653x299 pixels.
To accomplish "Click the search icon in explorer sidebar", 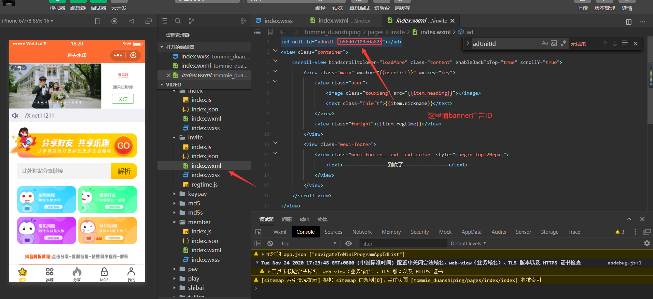I will tap(178, 21).
